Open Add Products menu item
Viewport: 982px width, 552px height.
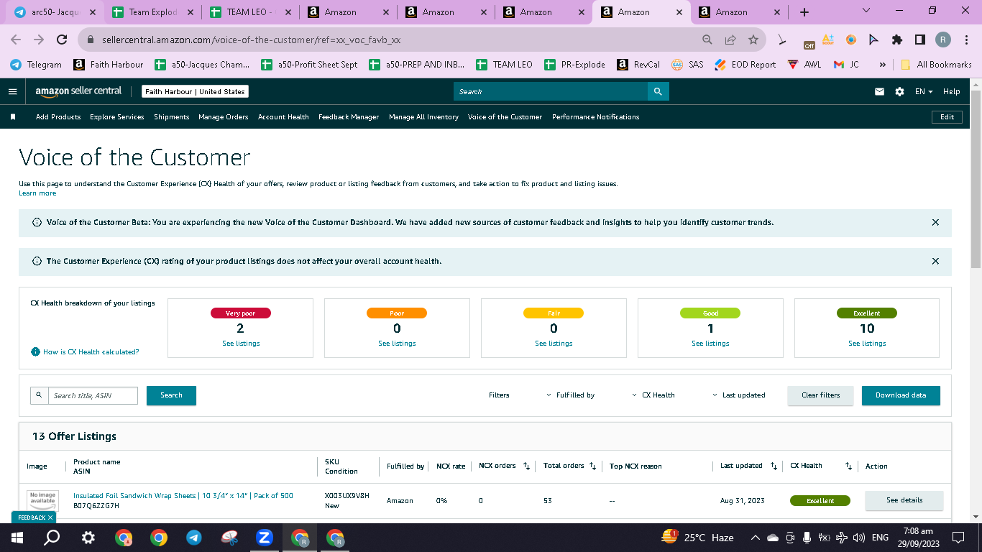point(58,116)
